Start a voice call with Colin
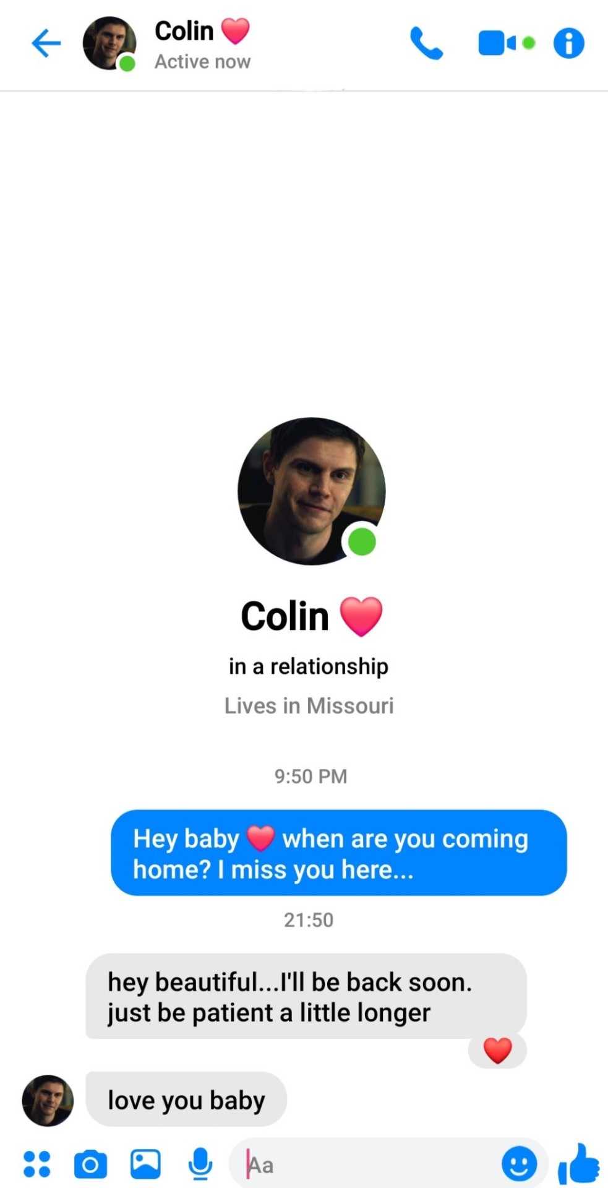 click(426, 43)
